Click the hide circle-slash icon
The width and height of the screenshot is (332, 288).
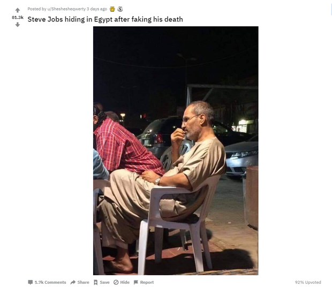[116, 282]
